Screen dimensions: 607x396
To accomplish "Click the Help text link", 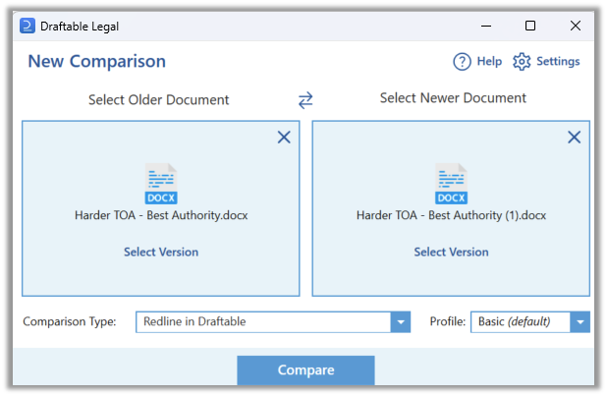I will [489, 61].
